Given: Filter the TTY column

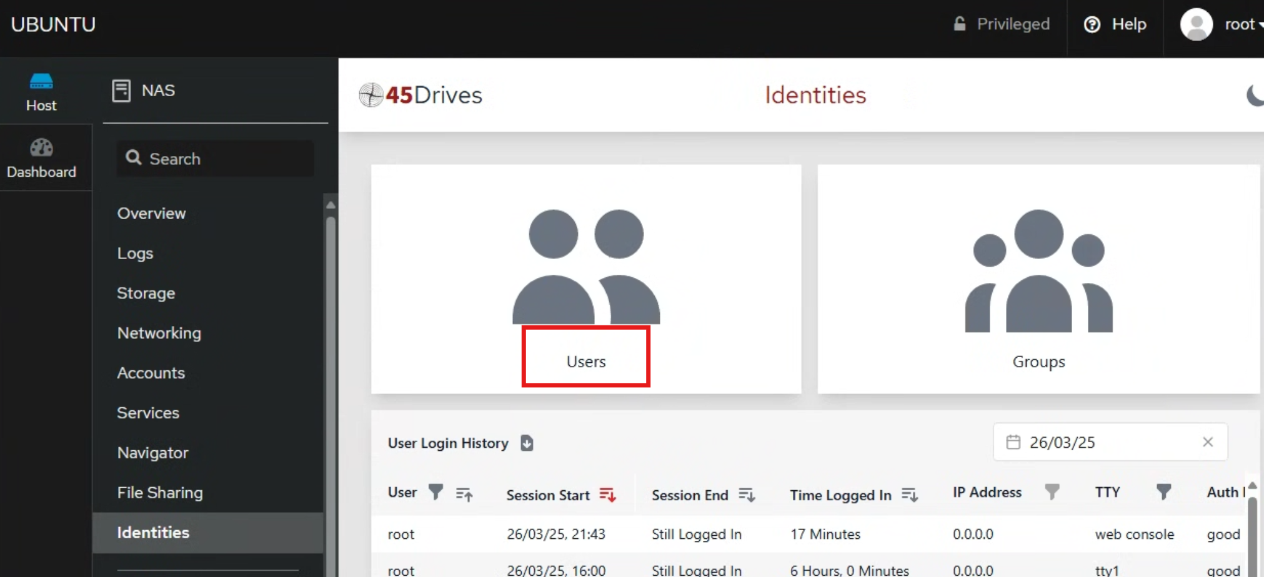Looking at the screenshot, I should pos(1163,492).
